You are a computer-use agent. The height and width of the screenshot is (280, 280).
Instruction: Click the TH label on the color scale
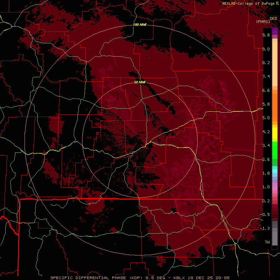267,242
